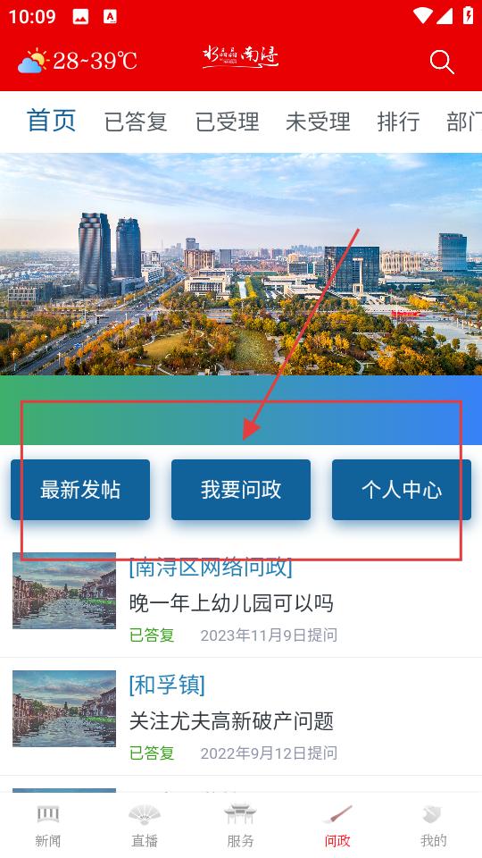Switch to the 未受理 tab

click(318, 122)
